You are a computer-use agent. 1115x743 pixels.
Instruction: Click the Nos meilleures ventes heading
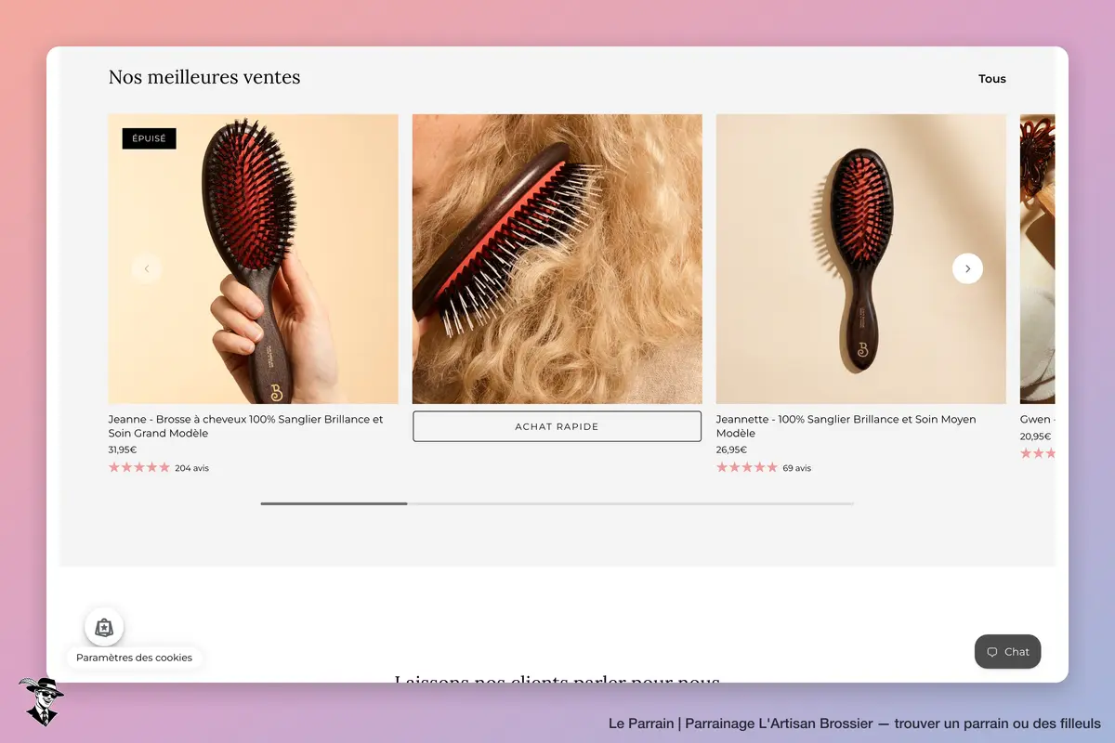coord(204,77)
